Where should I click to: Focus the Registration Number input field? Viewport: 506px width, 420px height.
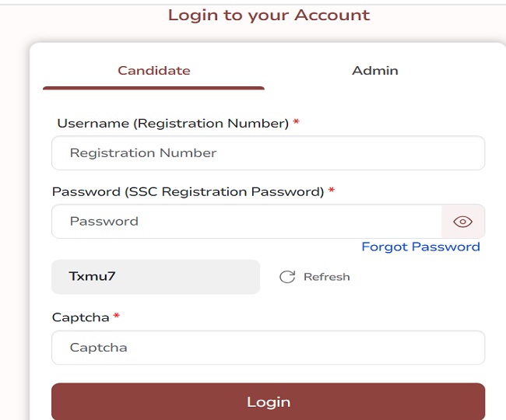[x=268, y=153]
